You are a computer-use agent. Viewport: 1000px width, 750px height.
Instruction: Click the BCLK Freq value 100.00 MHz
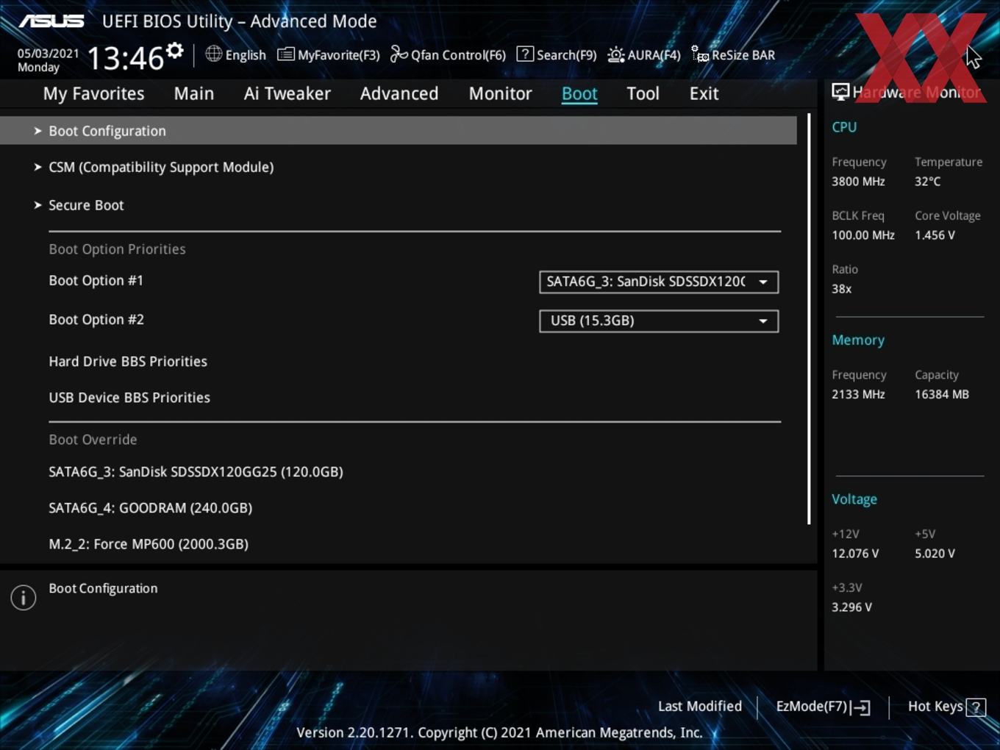pos(863,235)
